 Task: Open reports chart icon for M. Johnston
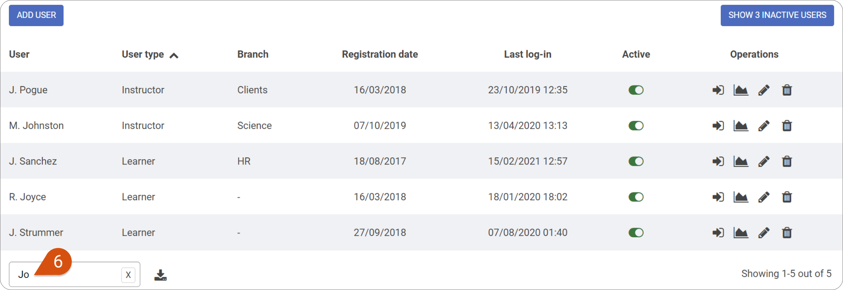pos(741,126)
